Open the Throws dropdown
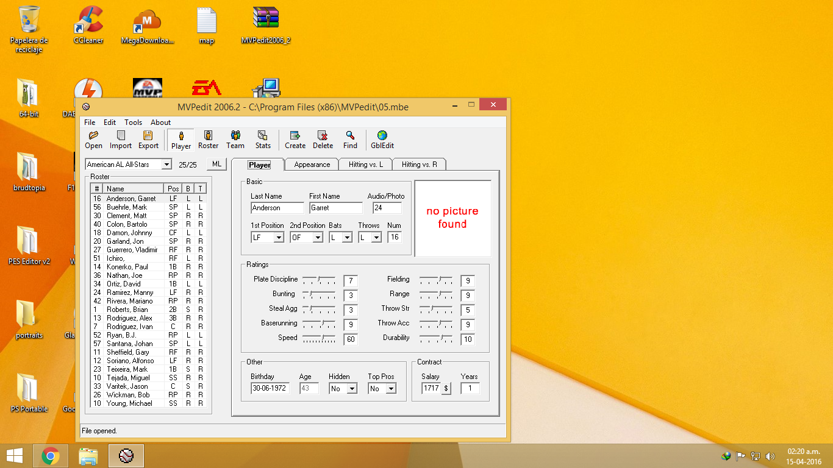Image resolution: width=833 pixels, height=468 pixels. point(376,238)
